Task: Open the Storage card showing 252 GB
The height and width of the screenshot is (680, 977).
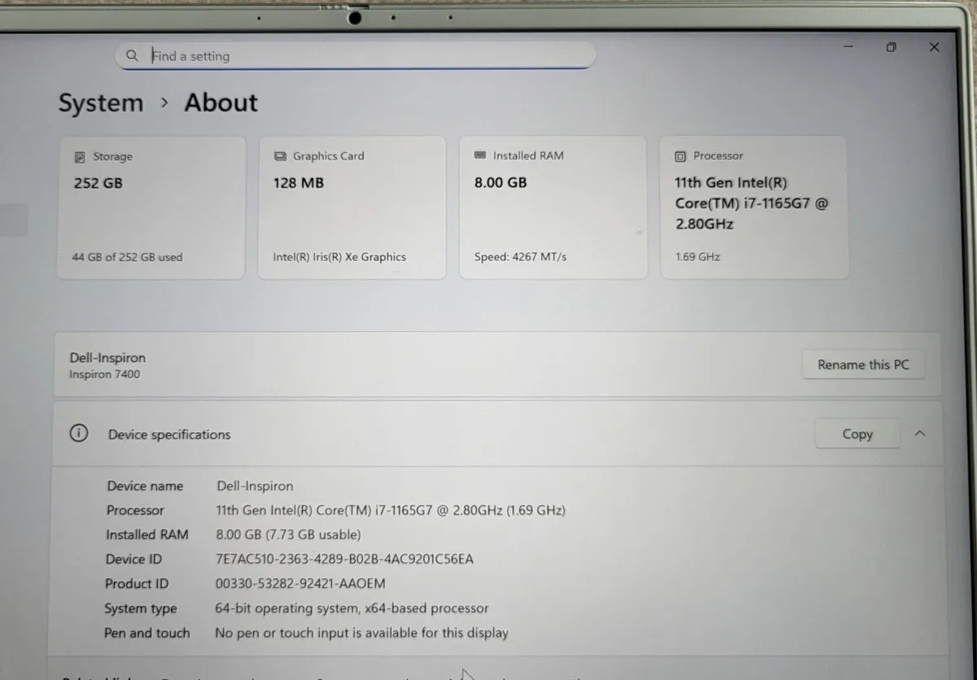Action: (x=151, y=207)
